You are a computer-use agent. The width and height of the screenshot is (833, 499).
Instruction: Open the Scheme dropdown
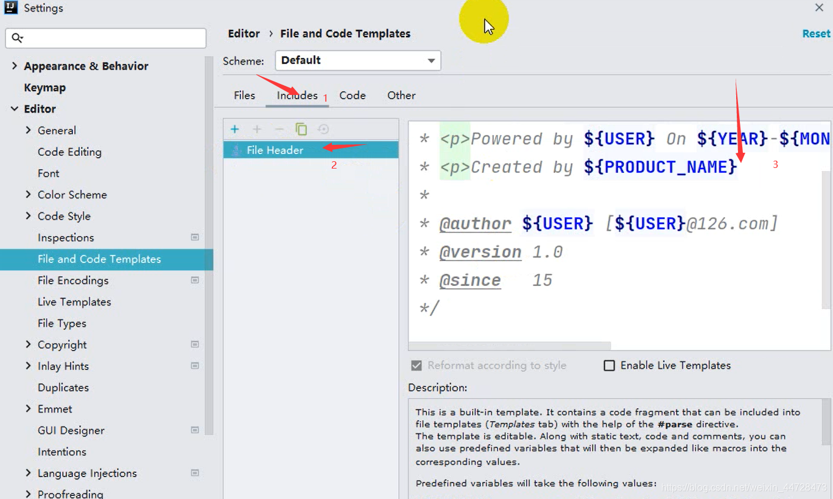point(358,60)
